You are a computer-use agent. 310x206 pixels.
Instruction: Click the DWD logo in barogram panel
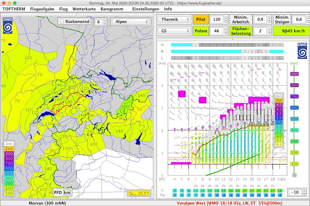coord(302,50)
